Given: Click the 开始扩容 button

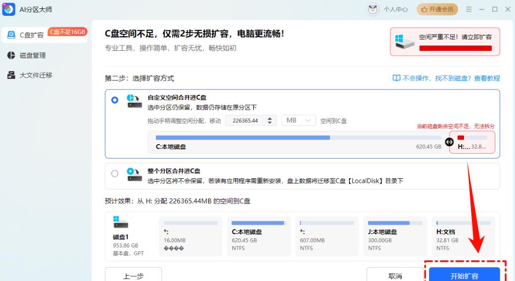Looking at the screenshot, I should point(465,275).
